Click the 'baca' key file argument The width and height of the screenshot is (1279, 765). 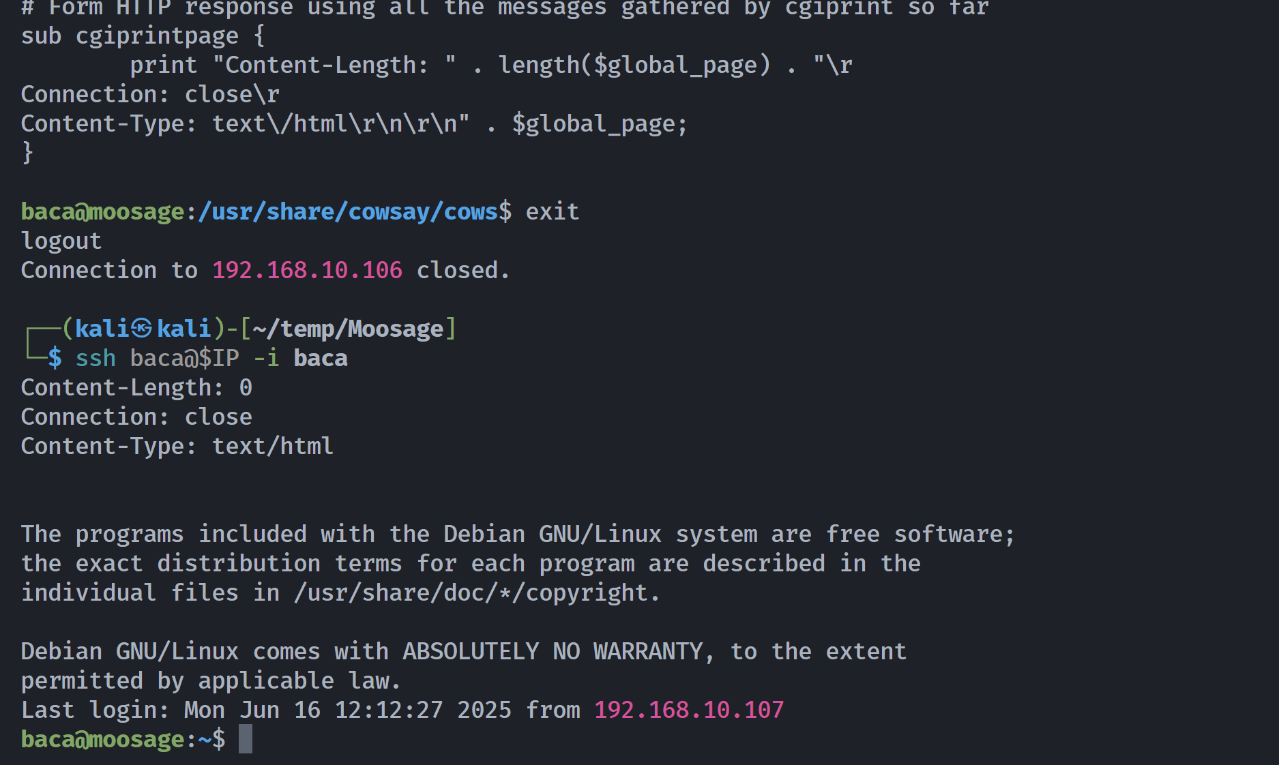[321, 358]
